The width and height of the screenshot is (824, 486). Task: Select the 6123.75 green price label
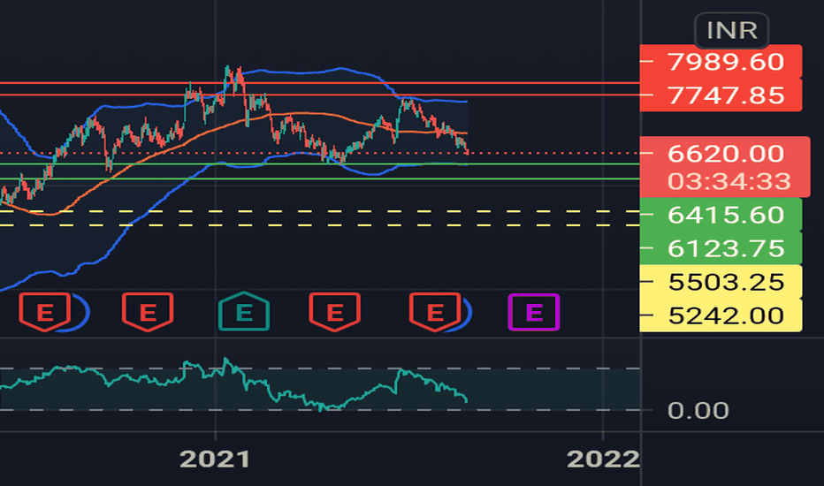pos(721,248)
